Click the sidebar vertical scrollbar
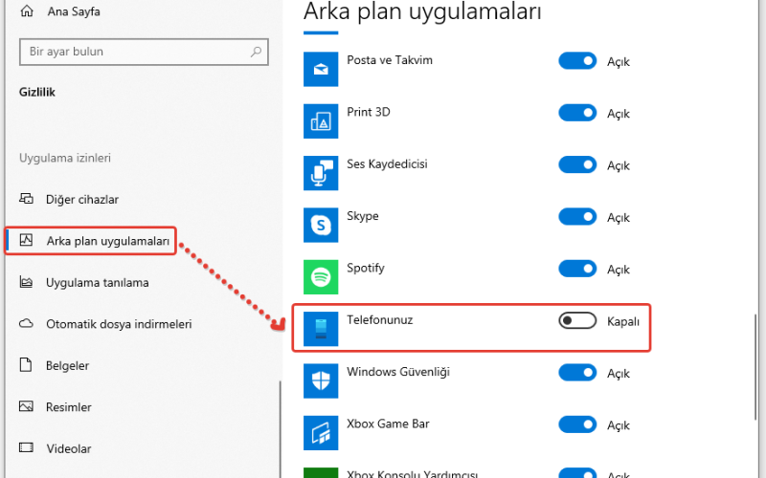The image size is (766, 478). click(281, 429)
